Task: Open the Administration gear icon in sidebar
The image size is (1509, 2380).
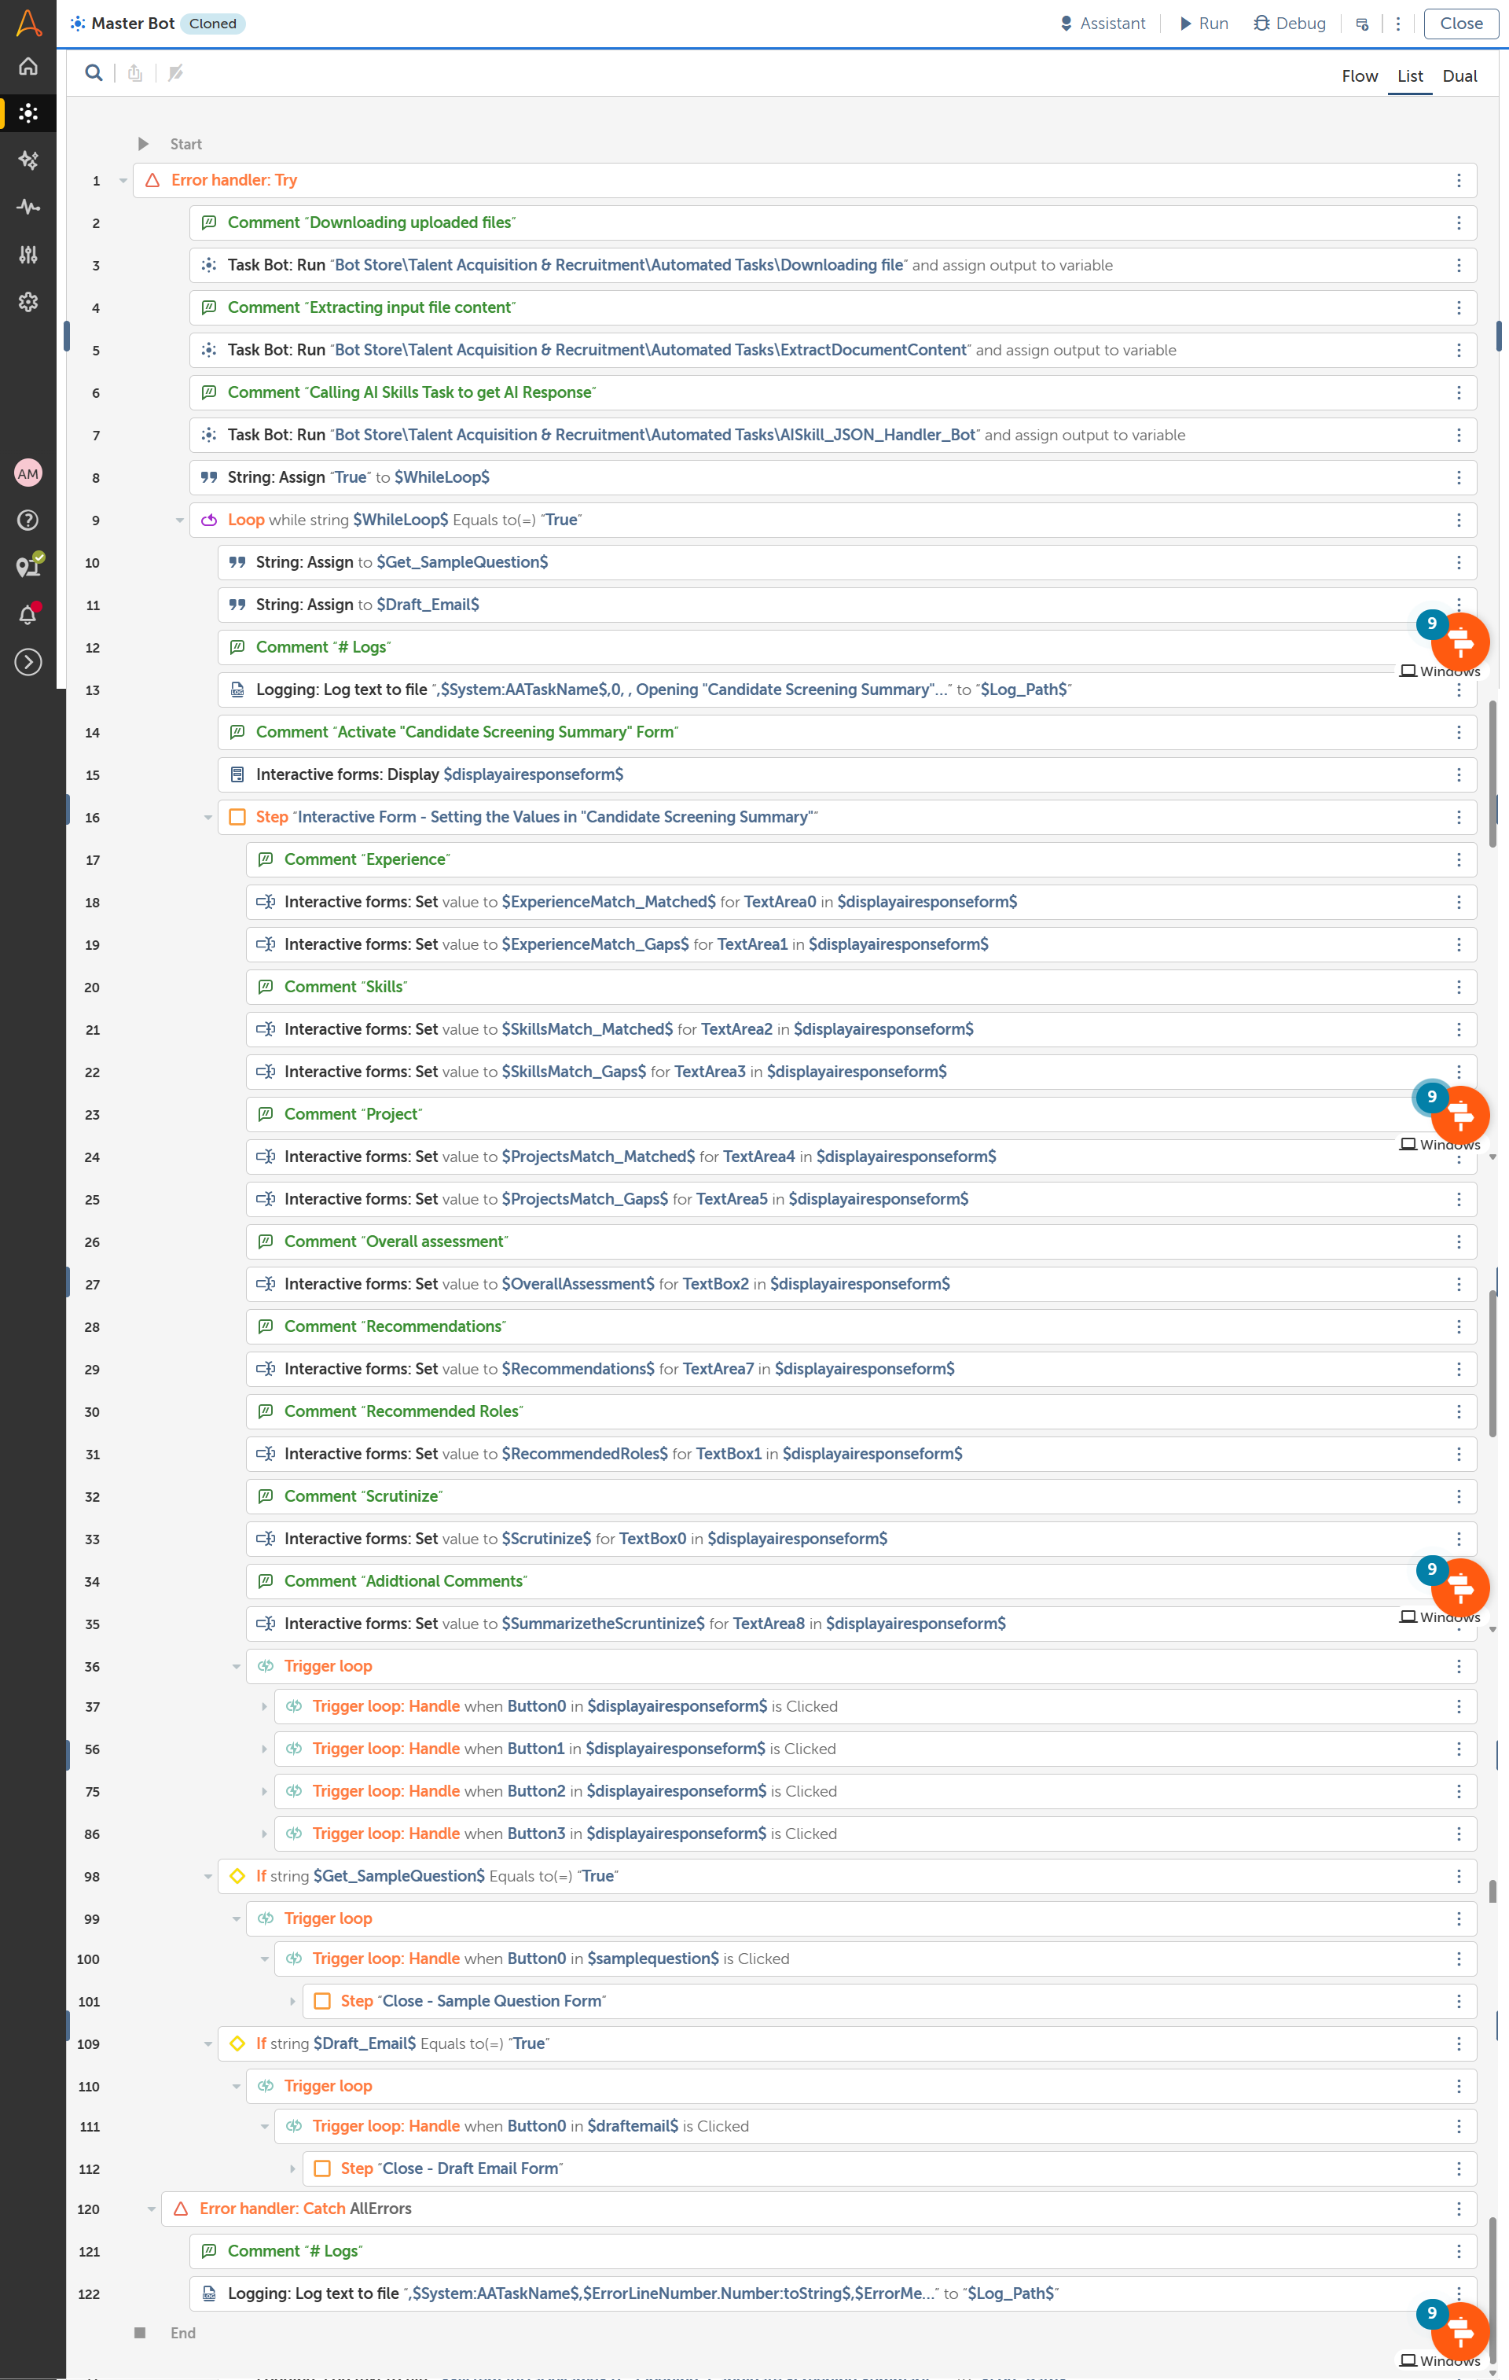Action: [28, 301]
